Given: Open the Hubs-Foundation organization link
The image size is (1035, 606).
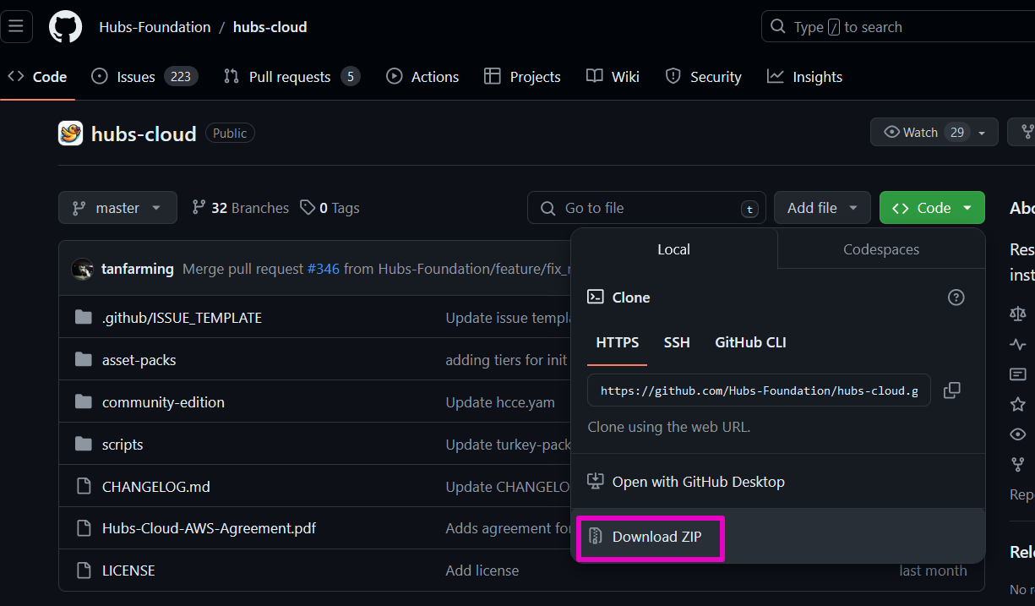Looking at the screenshot, I should pos(155,27).
